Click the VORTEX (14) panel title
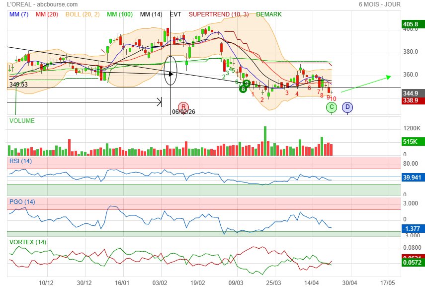Viewport: 425px width, 288px height. click(x=28, y=242)
